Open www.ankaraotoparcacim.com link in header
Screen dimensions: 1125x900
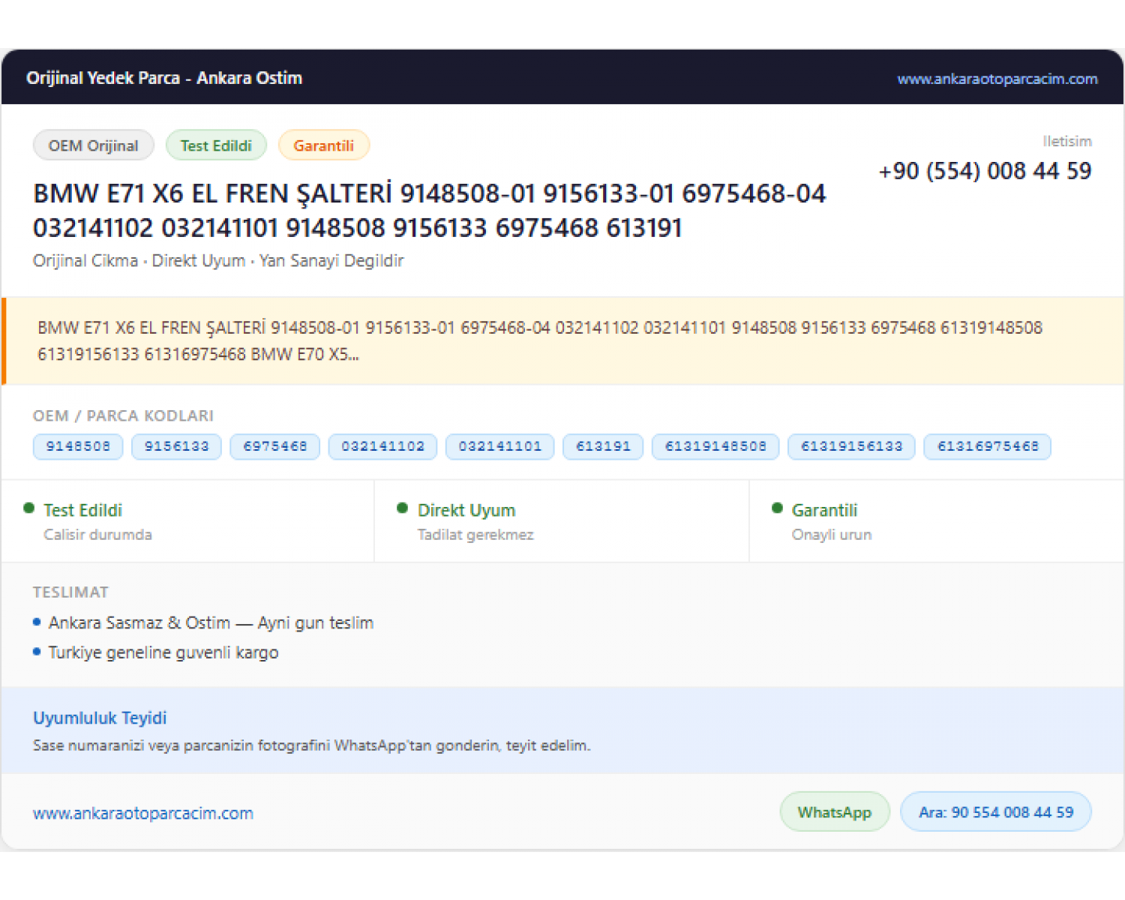coord(997,79)
